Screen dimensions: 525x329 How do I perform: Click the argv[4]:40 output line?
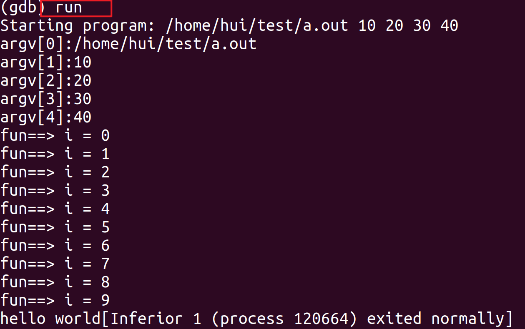(x=46, y=117)
